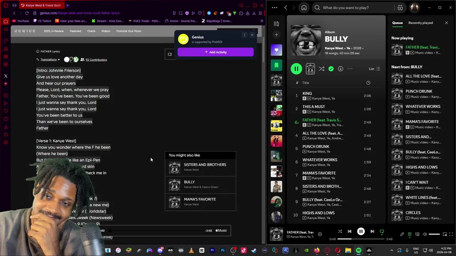The image size is (456, 256).
Task: Seek within Spotify song progress bar
Action: 361,239
